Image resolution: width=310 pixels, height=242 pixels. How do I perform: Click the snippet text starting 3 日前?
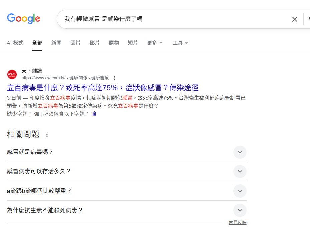[126, 102]
